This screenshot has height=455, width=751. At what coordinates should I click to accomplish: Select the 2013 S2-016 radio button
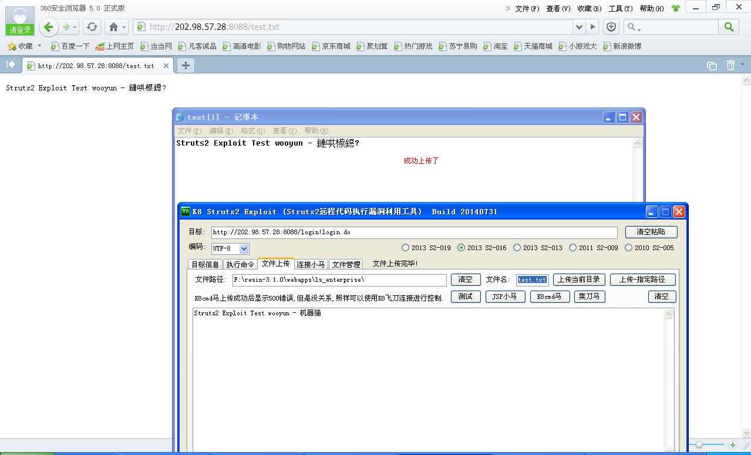coord(461,248)
